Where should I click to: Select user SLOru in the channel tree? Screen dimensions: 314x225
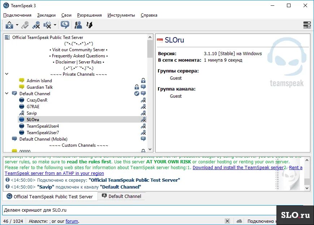(33, 120)
